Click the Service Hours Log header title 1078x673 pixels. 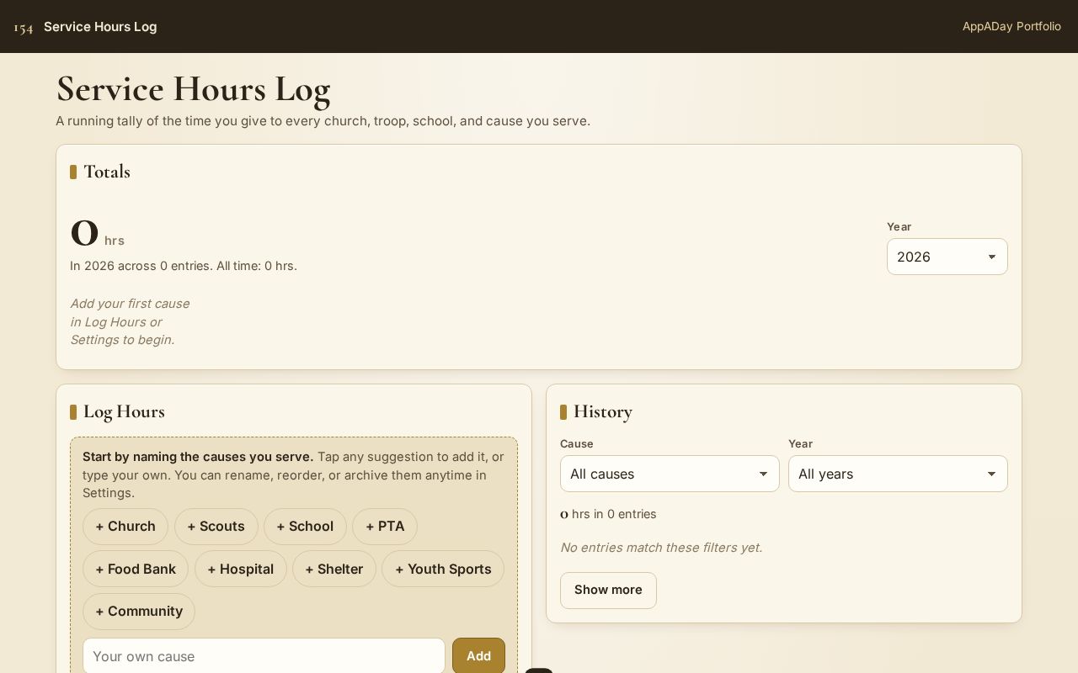pyautogui.click(x=100, y=26)
